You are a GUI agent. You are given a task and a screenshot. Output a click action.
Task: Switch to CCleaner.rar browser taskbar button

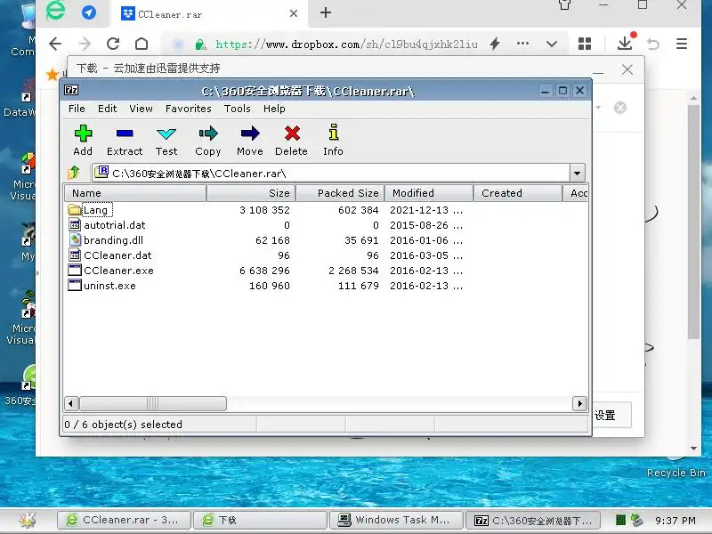coord(124,520)
